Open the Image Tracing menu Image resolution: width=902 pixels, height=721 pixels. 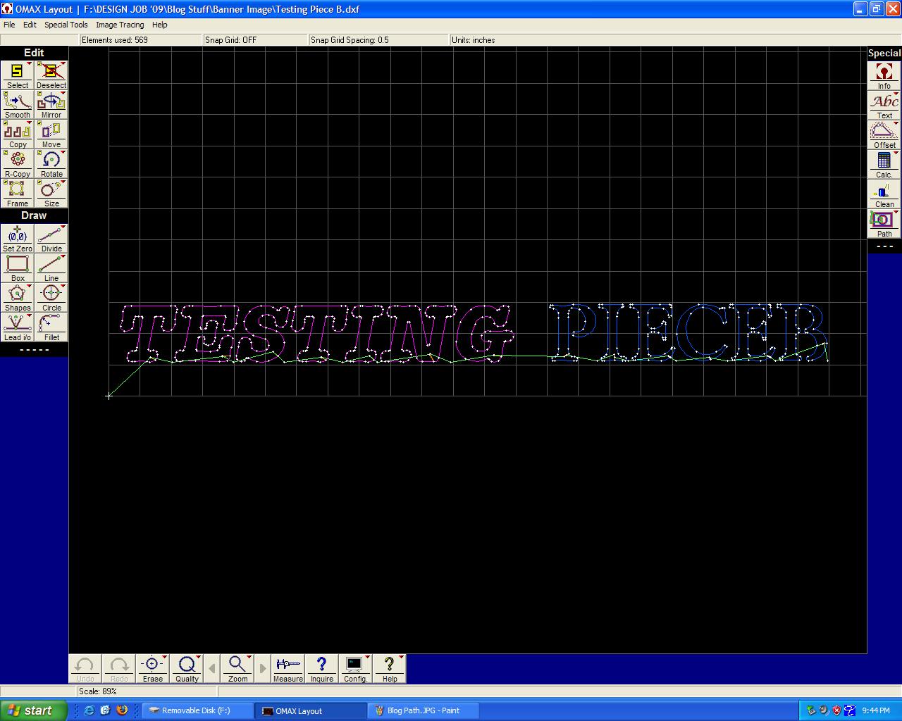(x=120, y=25)
